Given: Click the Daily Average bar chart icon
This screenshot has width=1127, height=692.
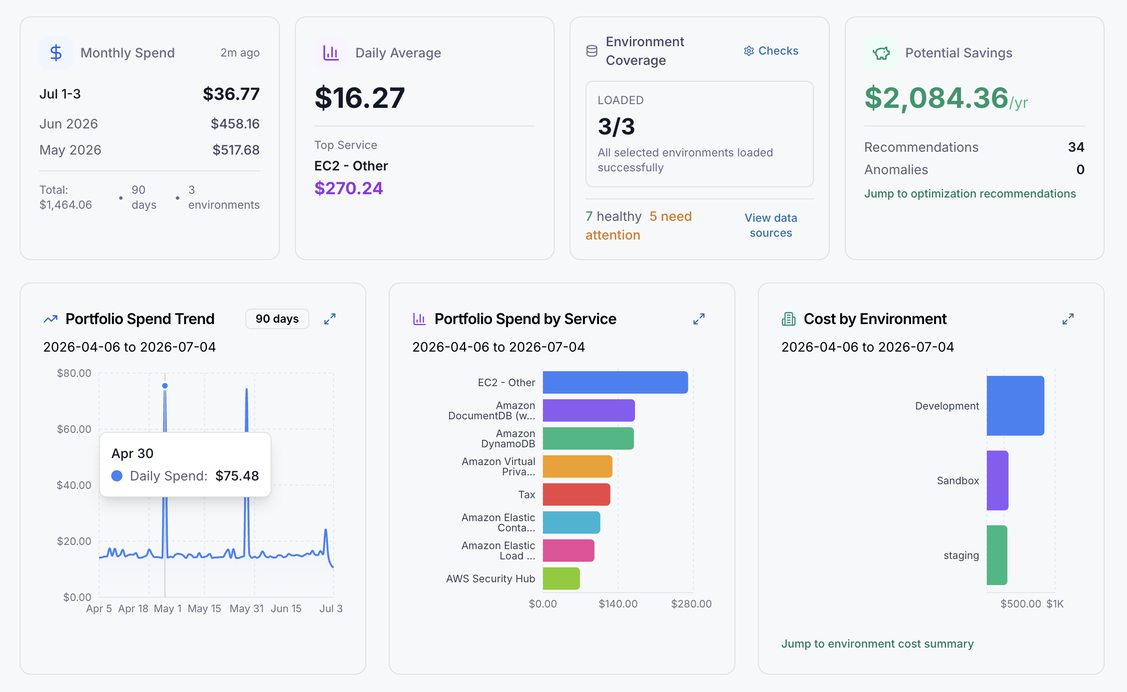Looking at the screenshot, I should point(331,53).
